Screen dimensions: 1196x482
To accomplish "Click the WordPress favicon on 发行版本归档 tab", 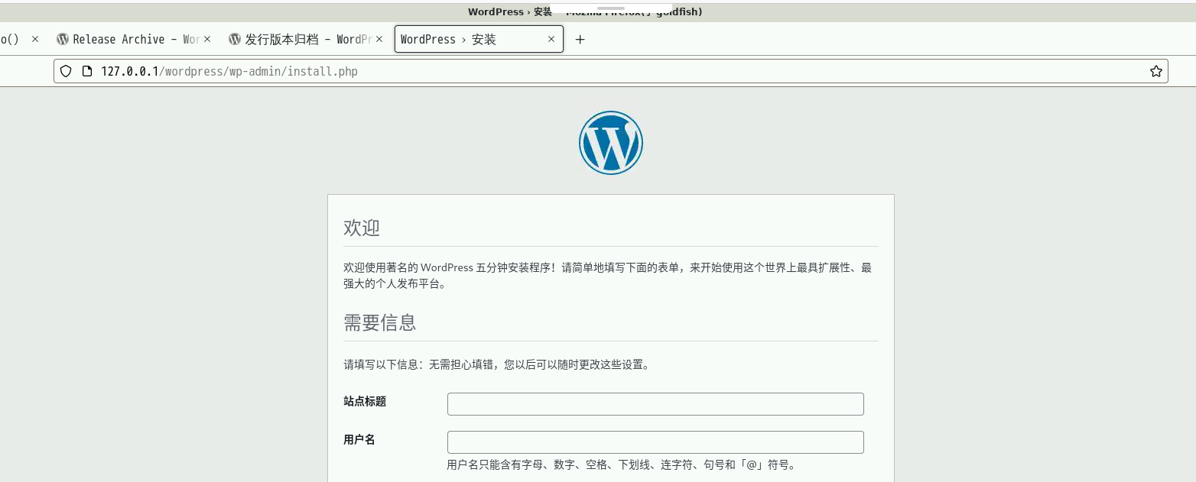I will point(235,39).
